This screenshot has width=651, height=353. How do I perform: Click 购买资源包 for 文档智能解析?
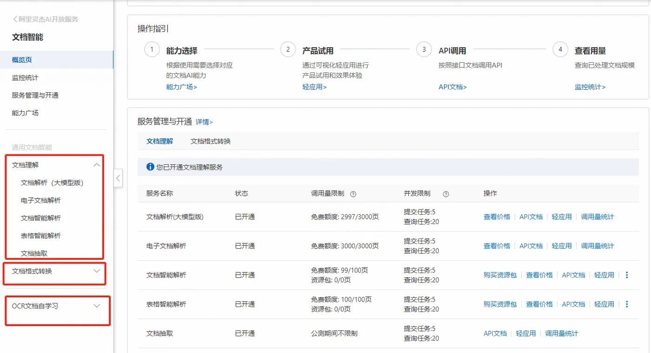tap(500, 275)
